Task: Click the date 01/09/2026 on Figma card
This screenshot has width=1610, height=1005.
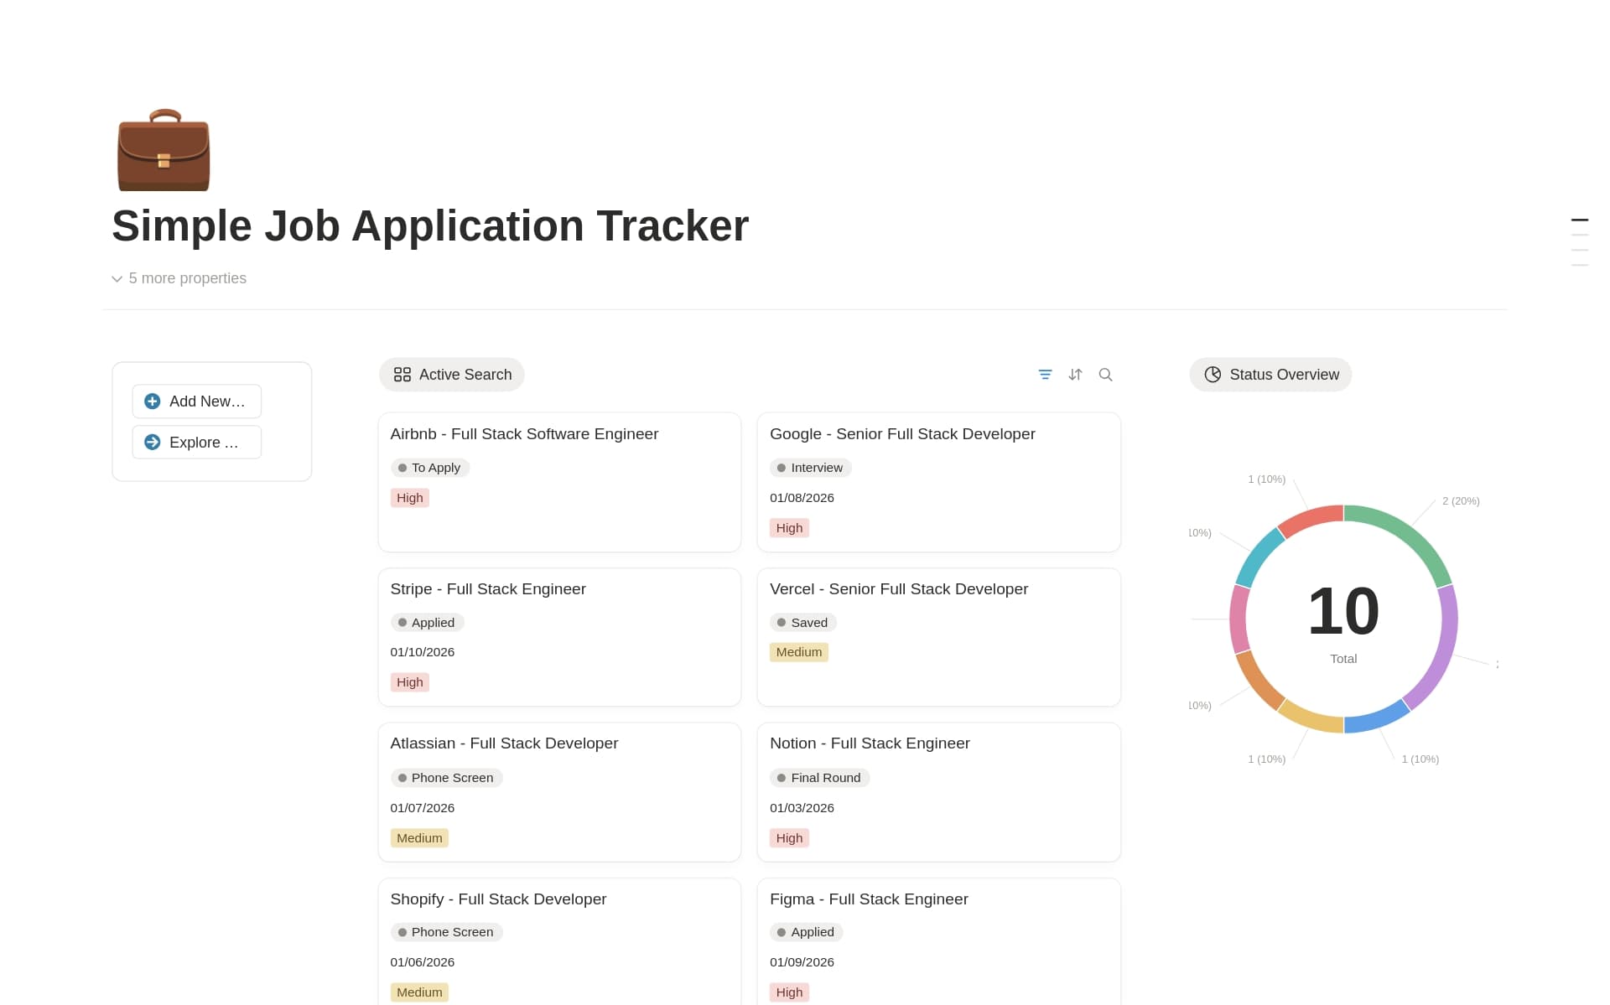Action: pyautogui.click(x=802, y=962)
